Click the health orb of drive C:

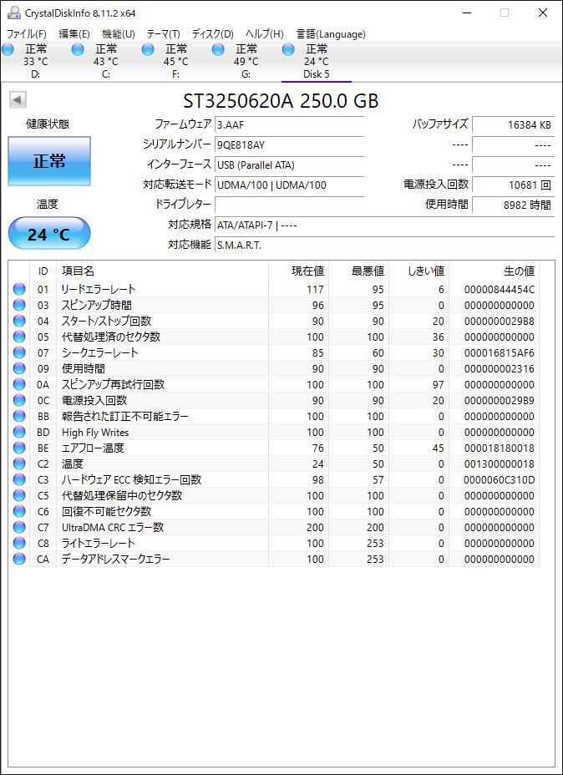coord(78,49)
